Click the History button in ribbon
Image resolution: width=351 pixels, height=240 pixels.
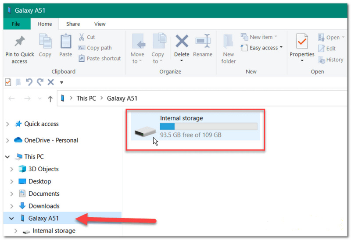pyautogui.click(x=331, y=60)
